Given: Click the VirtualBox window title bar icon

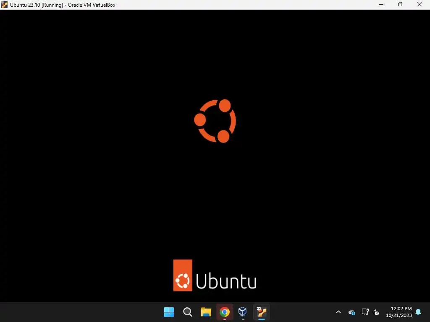Looking at the screenshot, I should [4, 5].
